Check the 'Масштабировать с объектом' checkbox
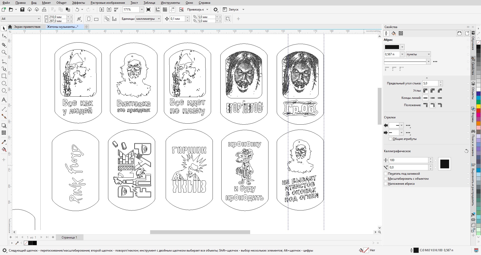This screenshot has height=255, width=481. pyautogui.click(x=386, y=178)
